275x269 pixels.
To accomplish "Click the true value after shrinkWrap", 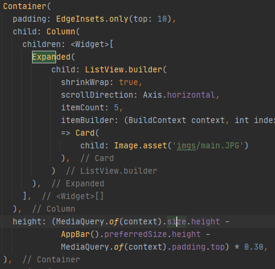I will [128, 82].
